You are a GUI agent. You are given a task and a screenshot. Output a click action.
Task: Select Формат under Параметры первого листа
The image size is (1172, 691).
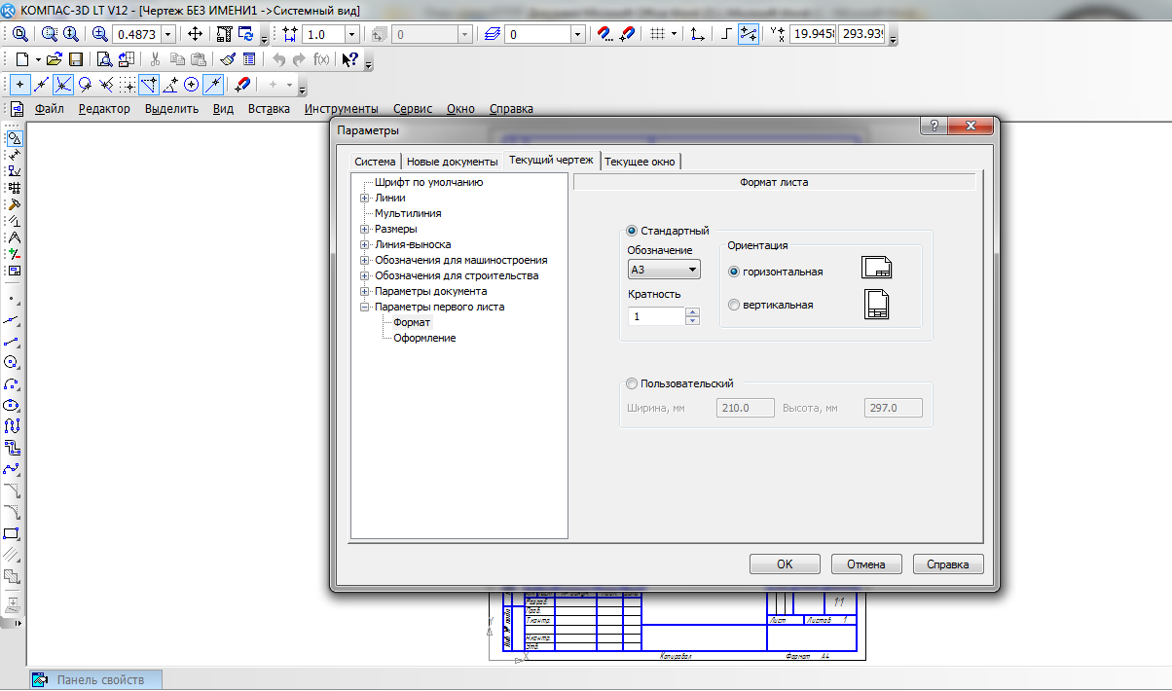[x=412, y=322]
